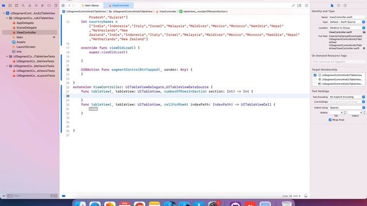Viewport: 367px width, 206px height.
Task: Collapse the UISegmentCo...bleViewUITests group
Action: (x=7, y=66)
